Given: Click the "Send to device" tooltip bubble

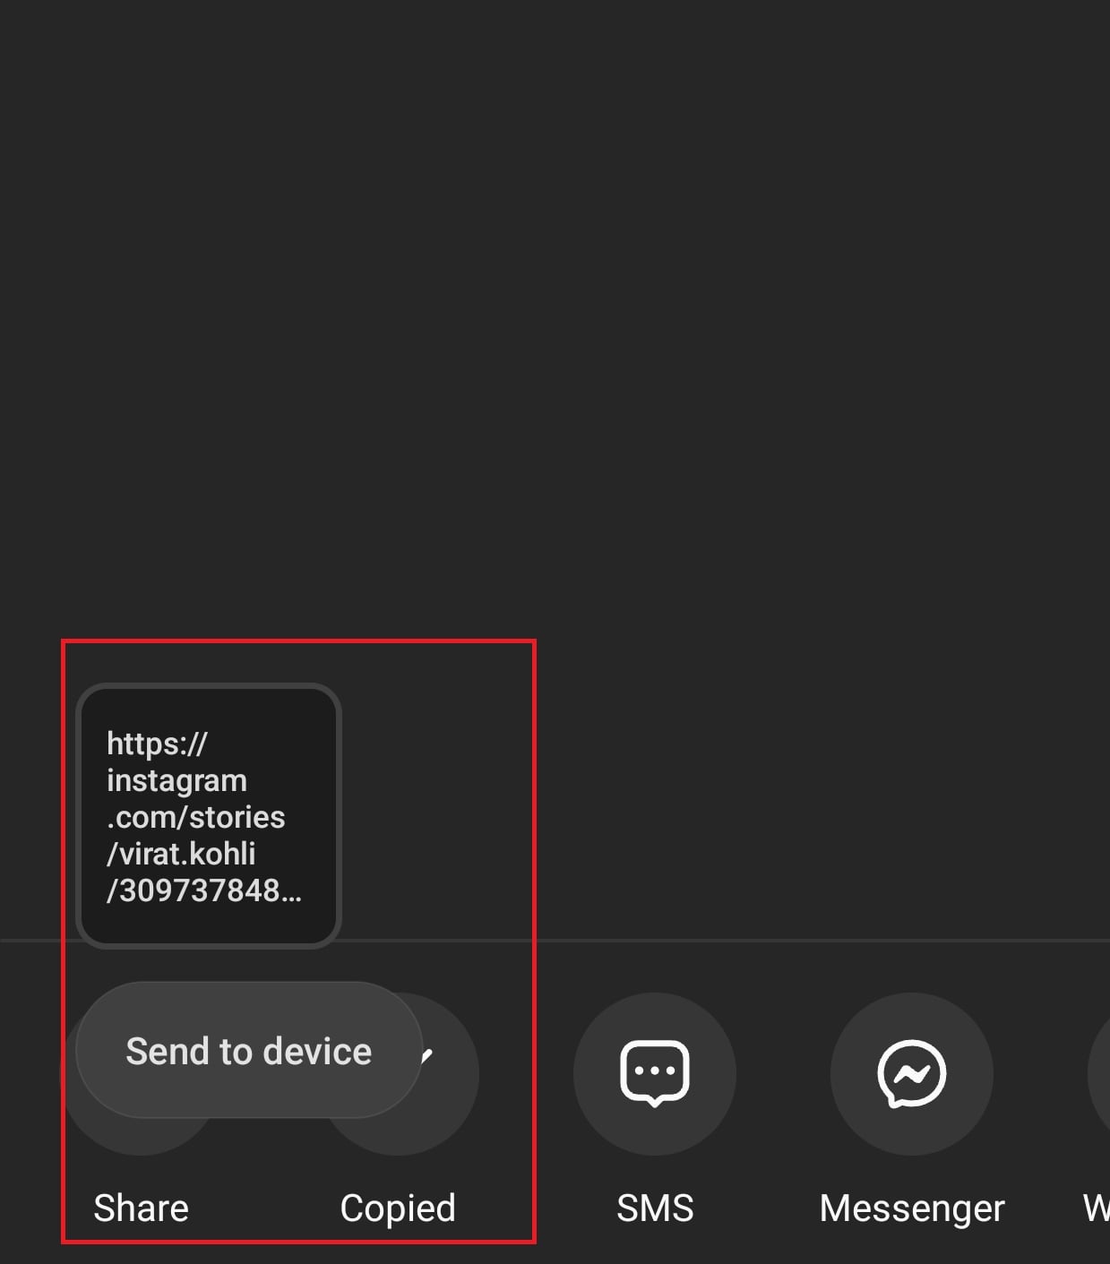Looking at the screenshot, I should [249, 1050].
